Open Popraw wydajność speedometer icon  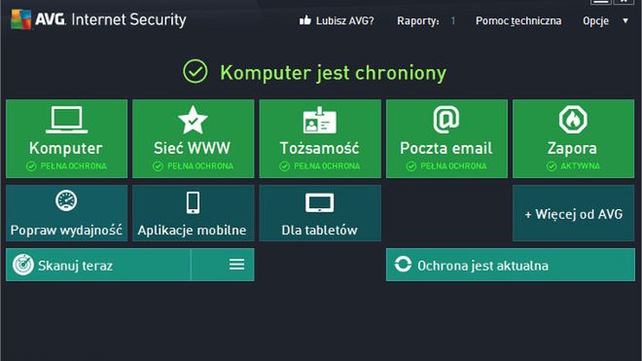click(66, 200)
